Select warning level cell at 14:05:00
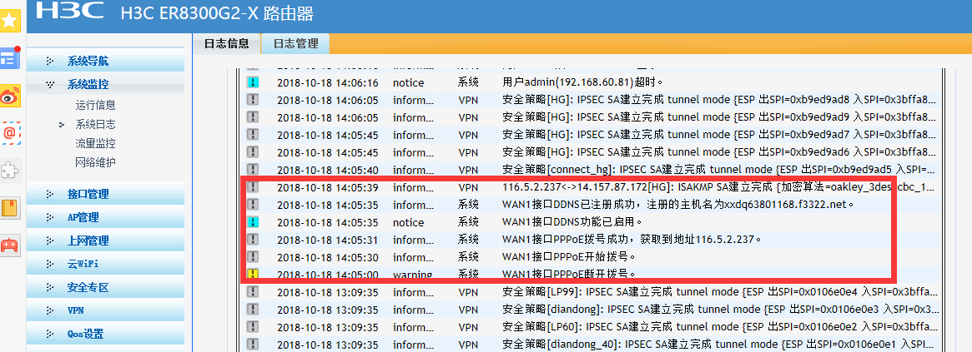The height and width of the screenshot is (352, 972). [x=412, y=274]
